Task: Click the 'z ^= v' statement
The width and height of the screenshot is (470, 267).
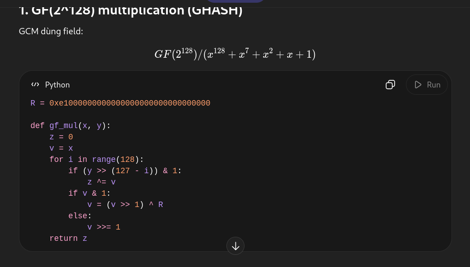Action: (101, 182)
